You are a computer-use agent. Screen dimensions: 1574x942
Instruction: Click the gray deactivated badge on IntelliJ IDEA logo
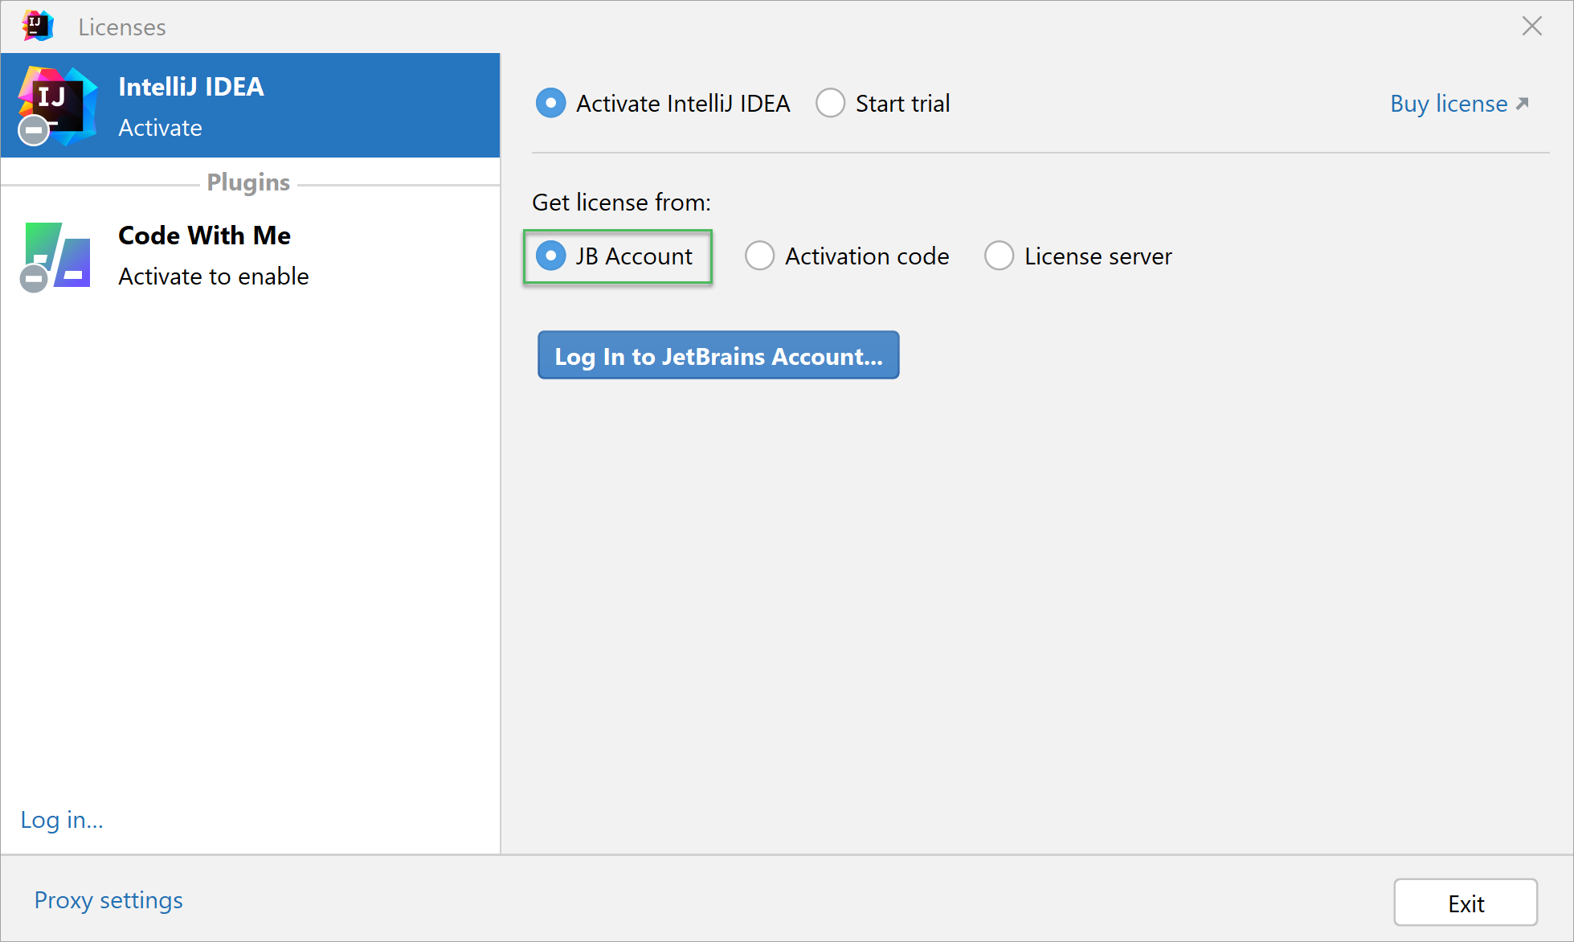point(33,130)
